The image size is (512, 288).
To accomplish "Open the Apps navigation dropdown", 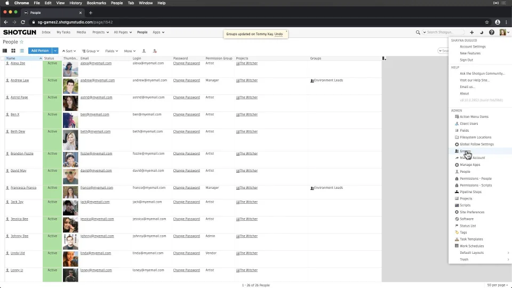I will [x=158, y=33].
